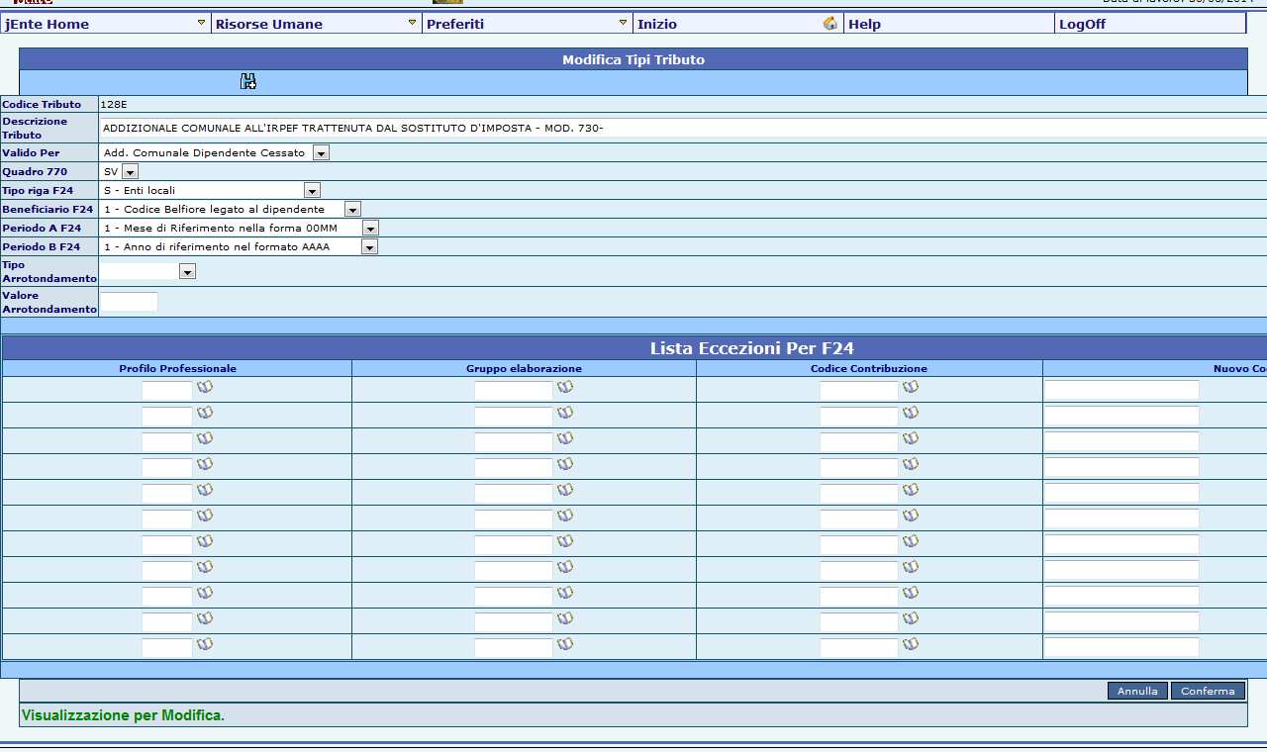The image size is (1267, 752).
Task: Open lookup book icon in fifth Profilo Professionale row
Action: [205, 491]
